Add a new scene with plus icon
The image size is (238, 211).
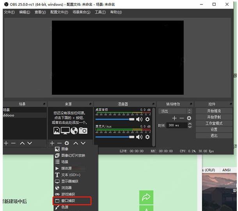(6, 143)
